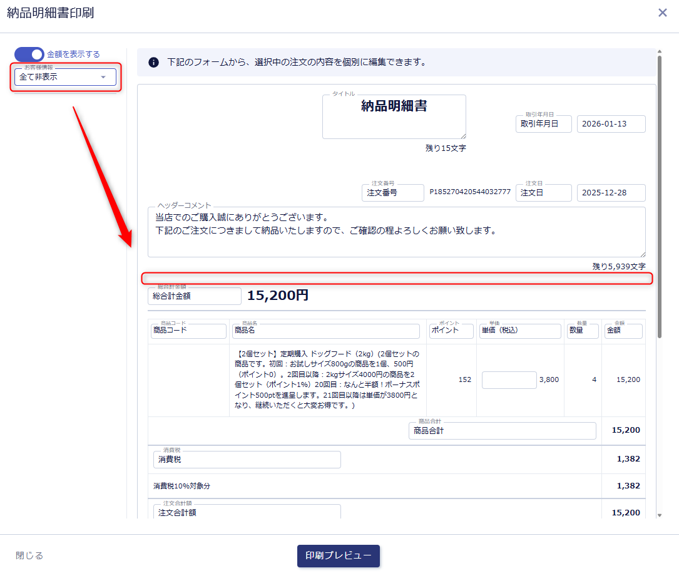The width and height of the screenshot is (679, 573).
Task: Click the dropdown arrow beside 全て非表示
Action: pos(103,78)
